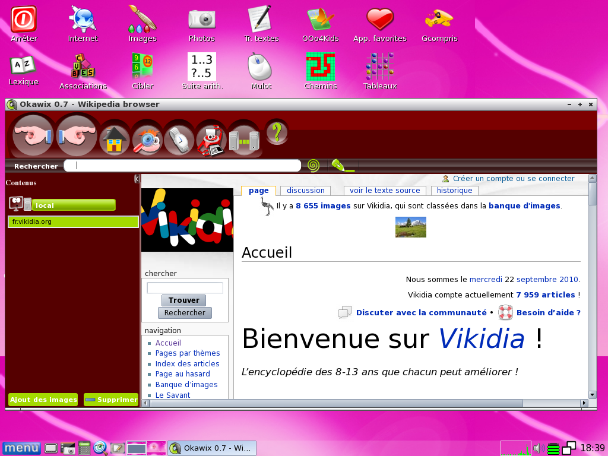Screen dimensions: 608x456
Task: Click the camera icon in the taskbar
Action: click(x=68, y=448)
